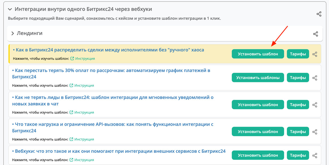The image size is (329, 165).
Task: Open Инструкция link under 'не терять лиды'
Action: (82, 112)
